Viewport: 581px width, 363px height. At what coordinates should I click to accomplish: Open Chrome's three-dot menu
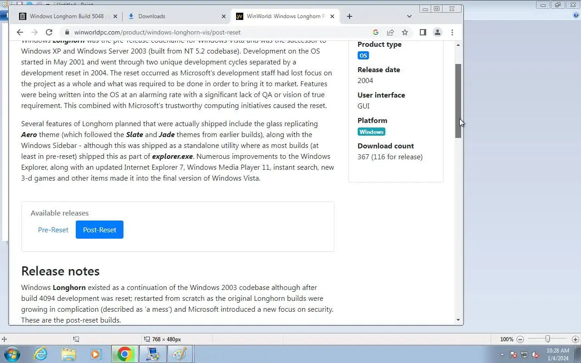pos(452,32)
